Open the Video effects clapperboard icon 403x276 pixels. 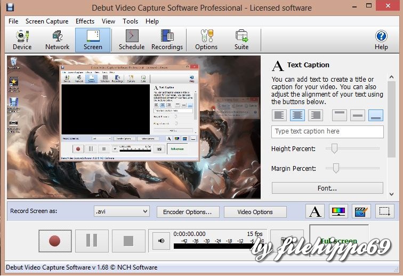pyautogui.click(x=361, y=211)
